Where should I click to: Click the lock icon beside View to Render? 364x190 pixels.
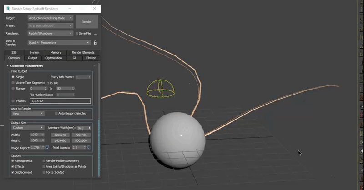(x=95, y=43)
